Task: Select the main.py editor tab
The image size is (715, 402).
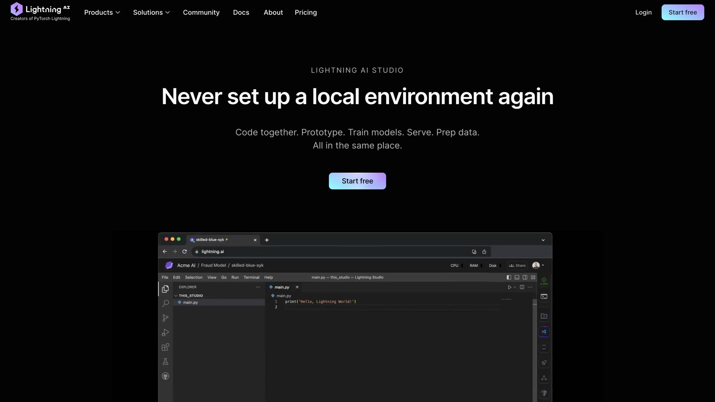Action: (x=281, y=287)
